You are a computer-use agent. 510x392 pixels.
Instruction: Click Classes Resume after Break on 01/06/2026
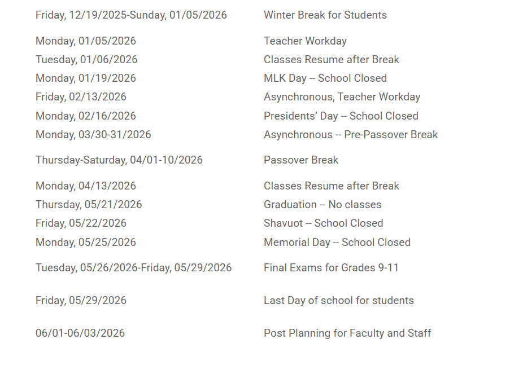(331, 60)
